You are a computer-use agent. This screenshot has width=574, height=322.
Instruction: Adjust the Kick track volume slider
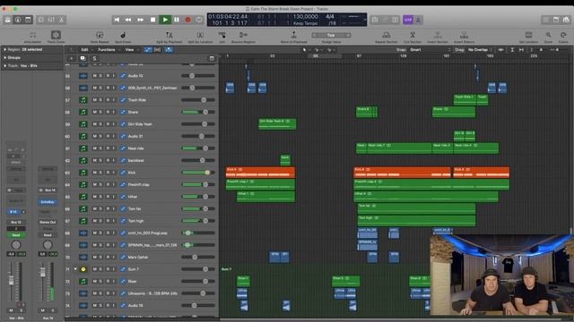pyautogui.click(x=198, y=173)
